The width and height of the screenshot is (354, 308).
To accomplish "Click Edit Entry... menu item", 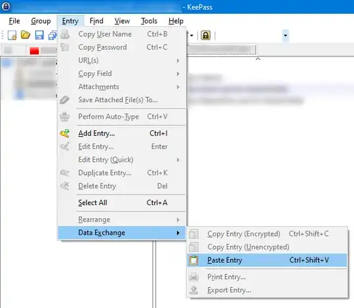I will tap(122, 146).
